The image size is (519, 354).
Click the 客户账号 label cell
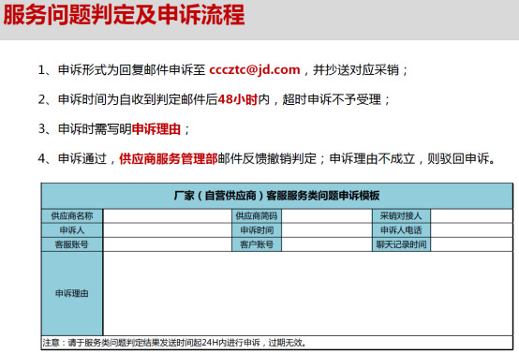coord(257,244)
